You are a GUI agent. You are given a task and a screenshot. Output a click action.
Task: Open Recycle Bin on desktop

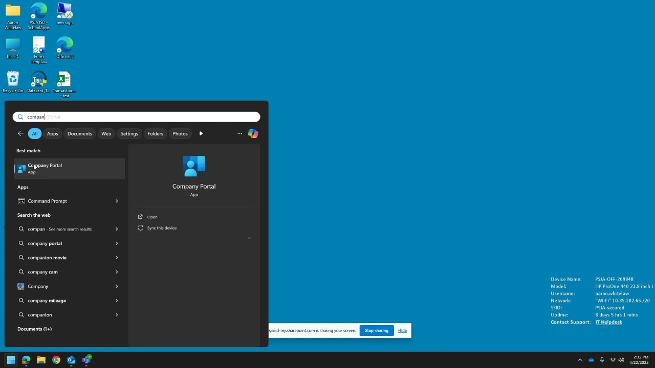[x=13, y=82]
